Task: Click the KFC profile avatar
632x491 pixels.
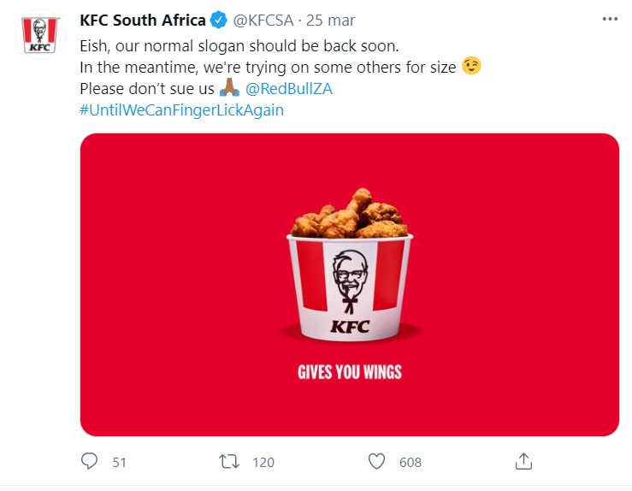Action: 38,36
